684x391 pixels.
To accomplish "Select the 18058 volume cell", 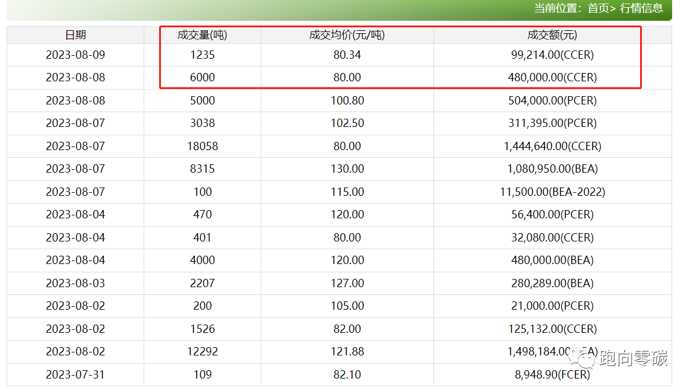I will coord(202,147).
